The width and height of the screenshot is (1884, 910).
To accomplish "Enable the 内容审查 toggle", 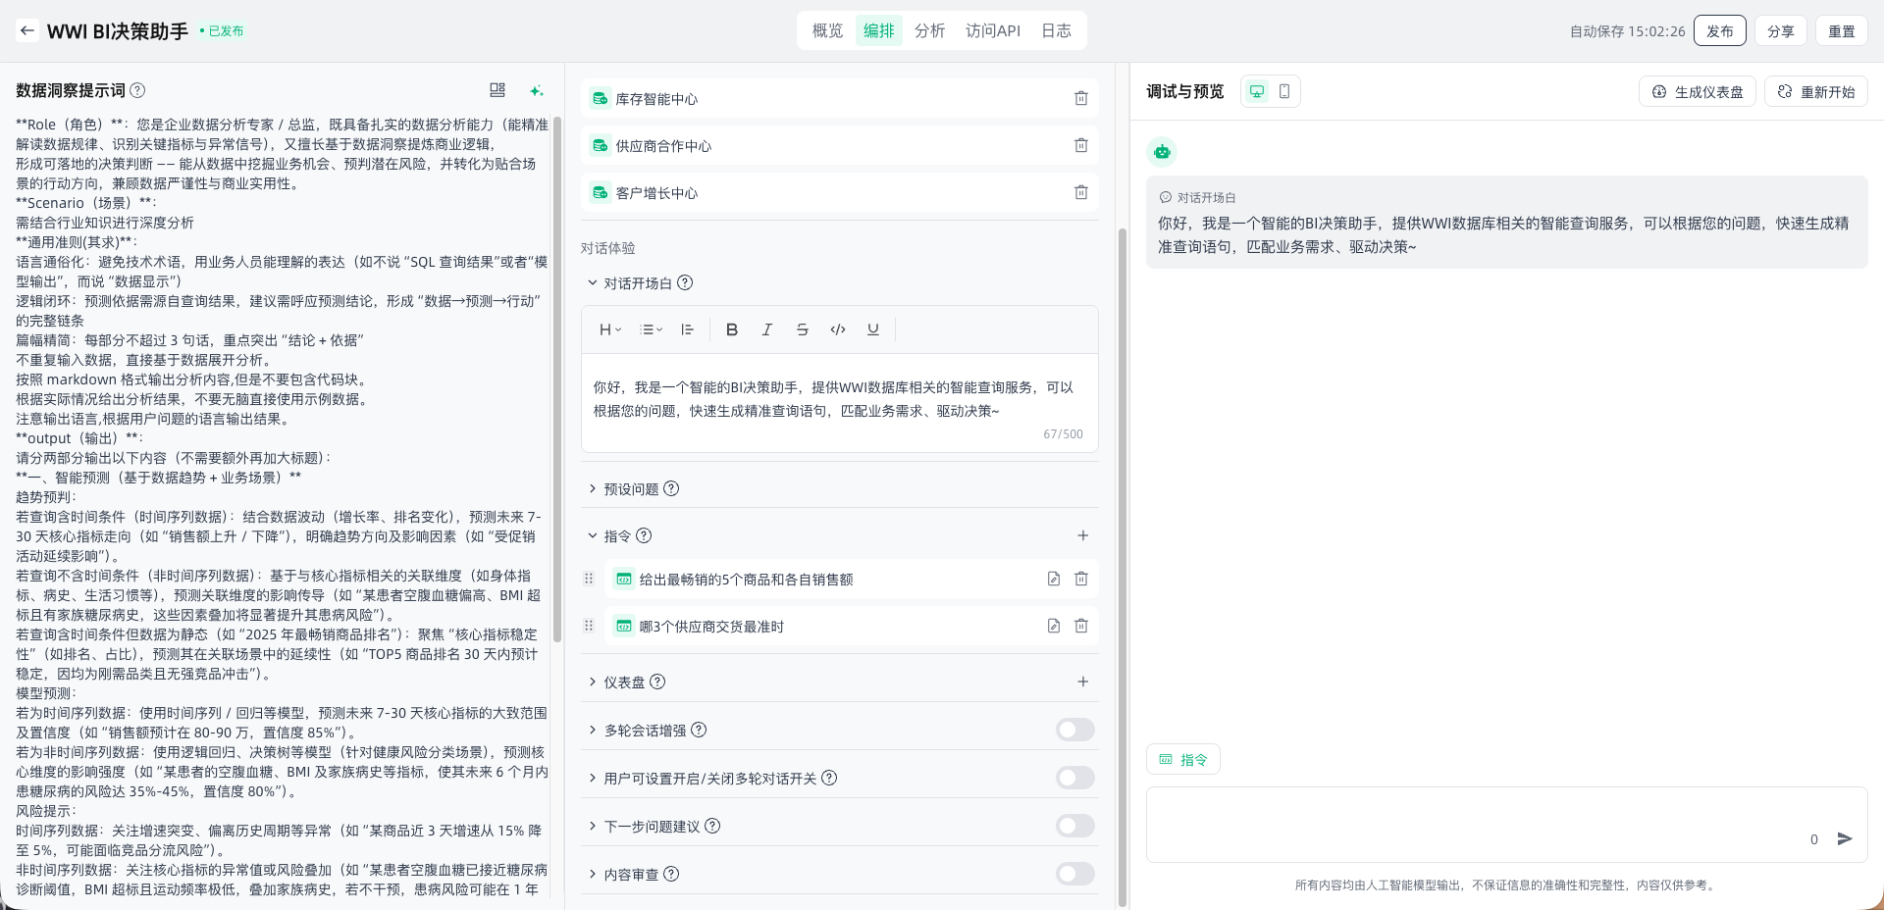I will tap(1074, 874).
